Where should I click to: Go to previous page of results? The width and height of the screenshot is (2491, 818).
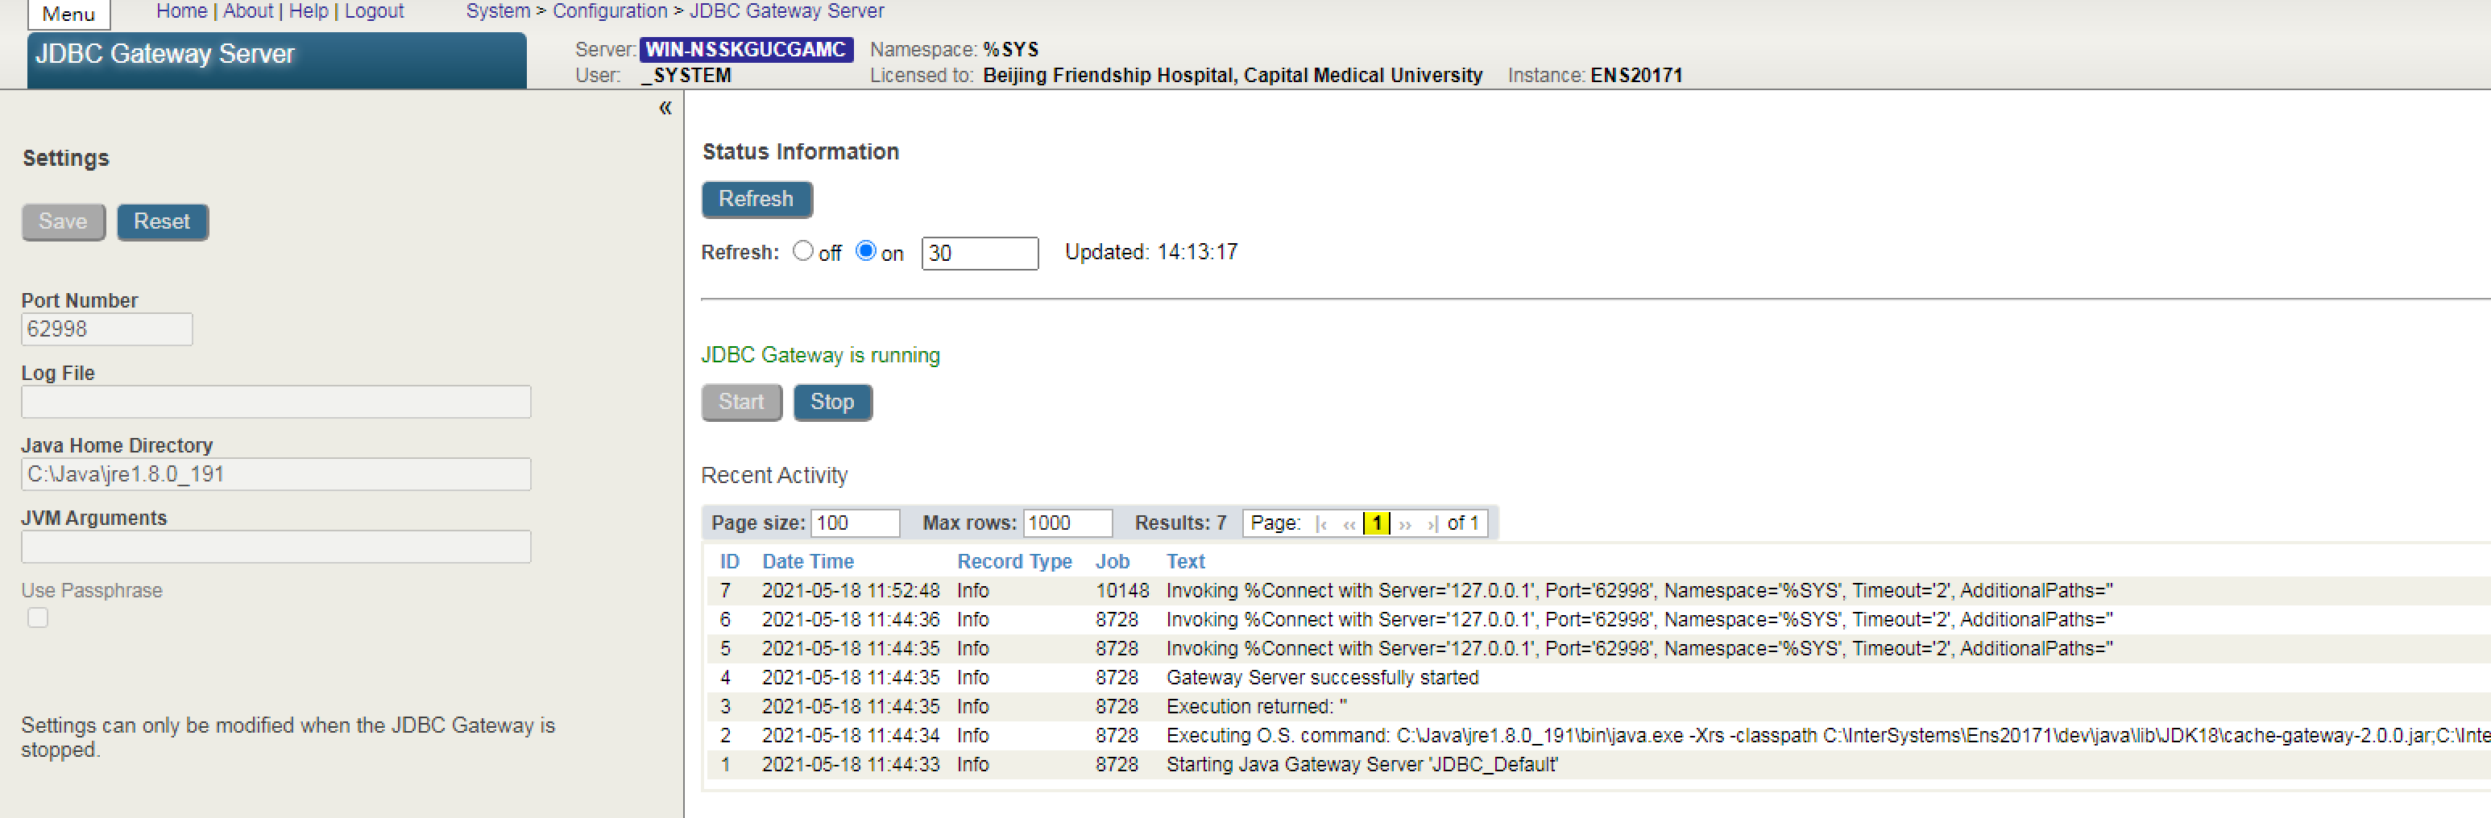[1349, 524]
